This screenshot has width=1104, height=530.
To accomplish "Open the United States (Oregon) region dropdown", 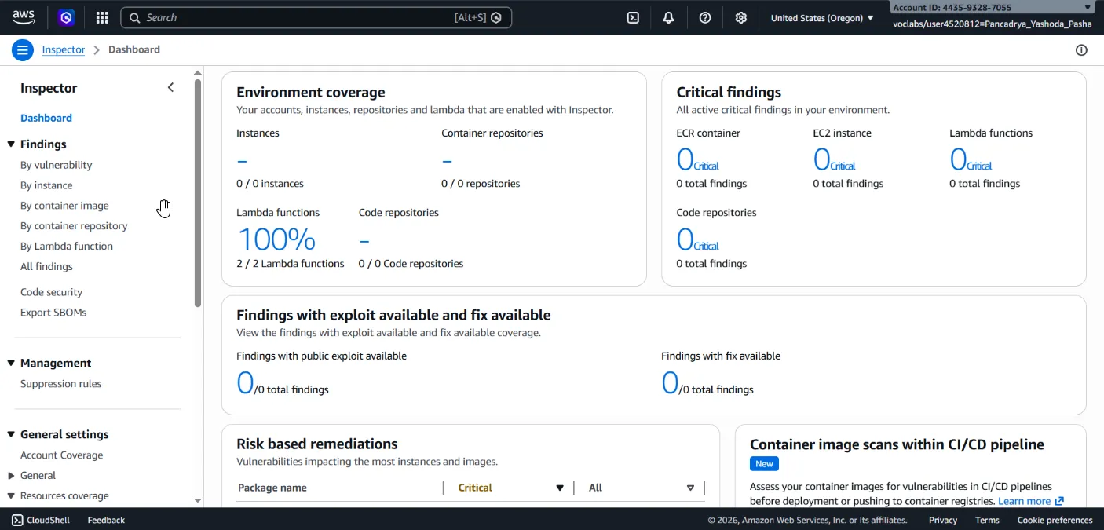I will pos(822,17).
